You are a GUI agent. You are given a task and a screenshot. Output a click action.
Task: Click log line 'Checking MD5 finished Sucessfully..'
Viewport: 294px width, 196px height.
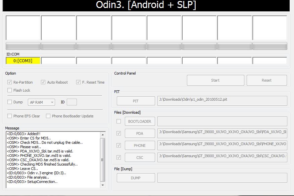[42, 164]
